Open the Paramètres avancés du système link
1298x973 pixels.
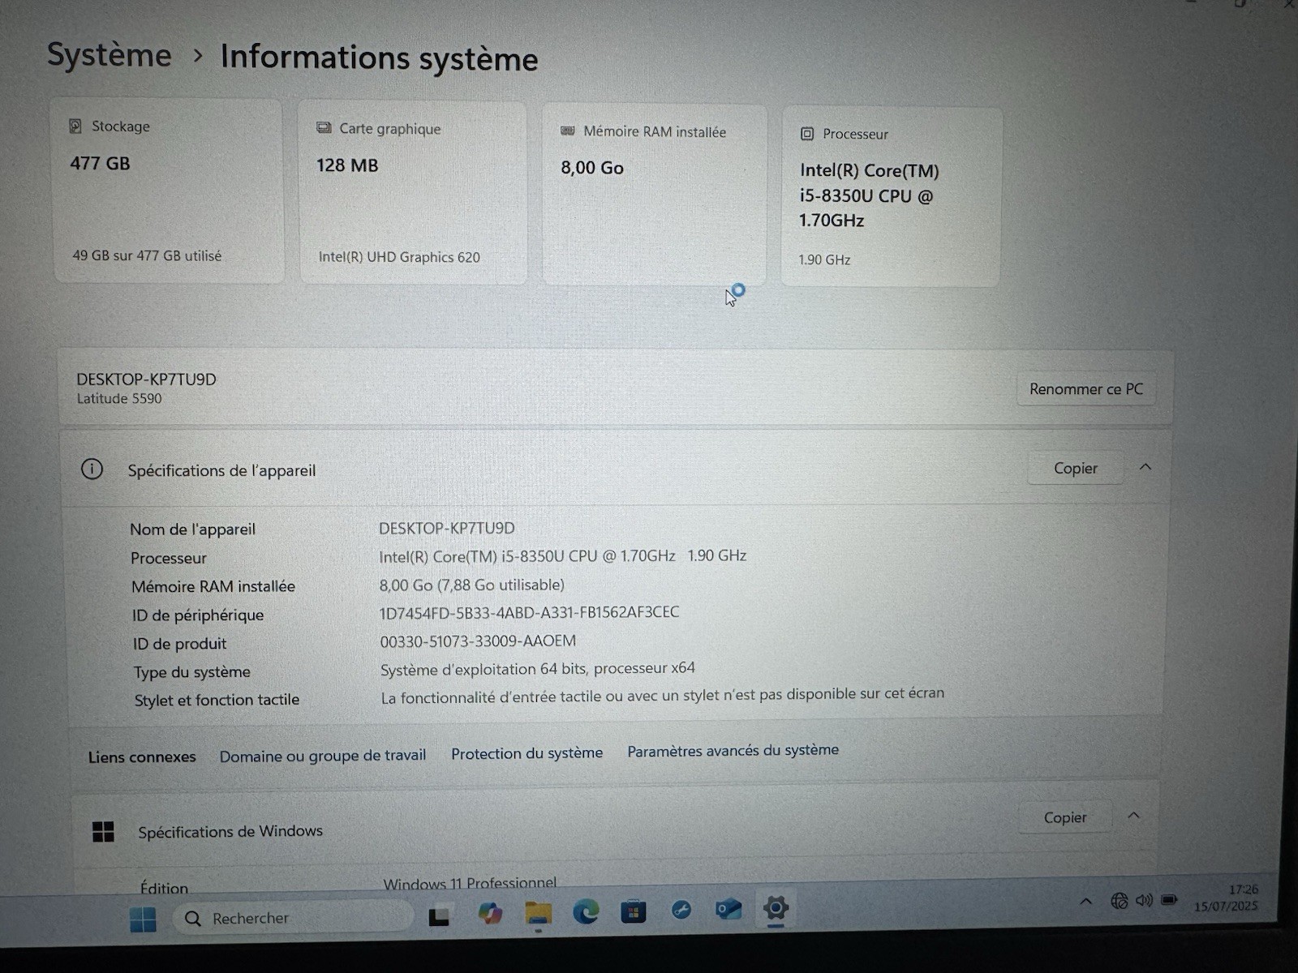733,751
